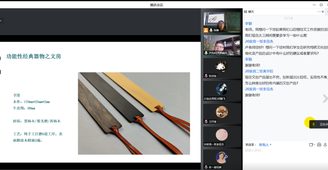Click sender name 20家具二班黄宇阳 in chat

(x=259, y=71)
